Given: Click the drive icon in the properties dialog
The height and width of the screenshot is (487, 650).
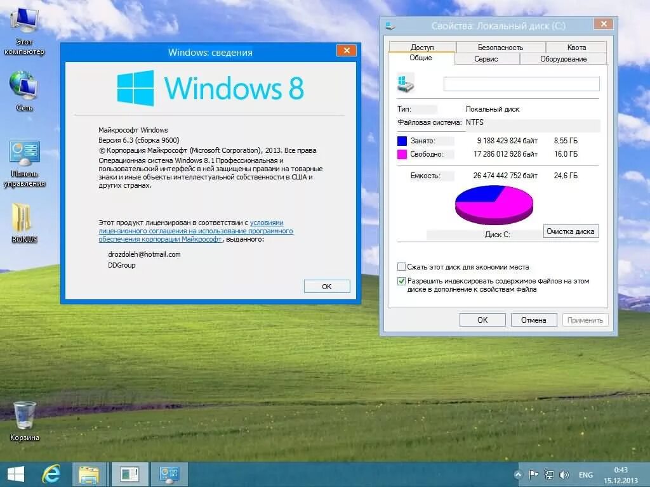Looking at the screenshot, I should pos(406,83).
